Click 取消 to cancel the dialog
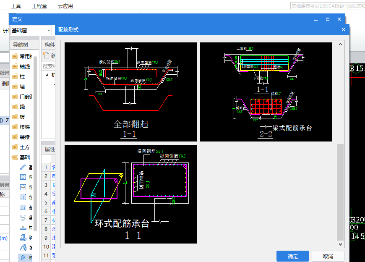 (x=328, y=256)
